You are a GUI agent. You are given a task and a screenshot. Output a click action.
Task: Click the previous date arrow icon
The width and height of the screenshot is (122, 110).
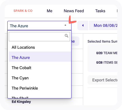pyautogui.click(x=83, y=25)
